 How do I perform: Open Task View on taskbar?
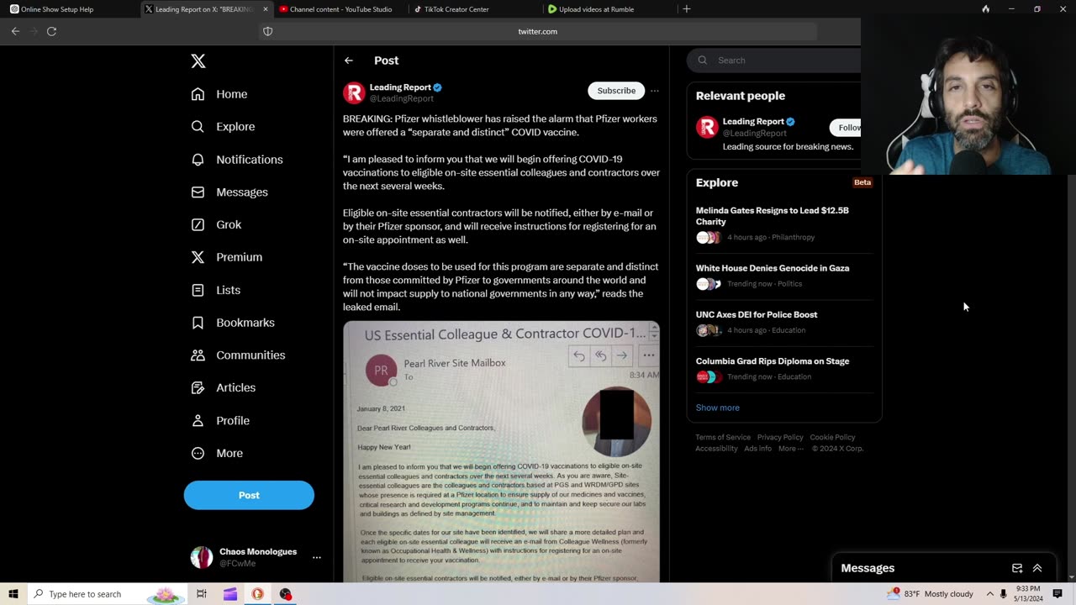(202, 594)
